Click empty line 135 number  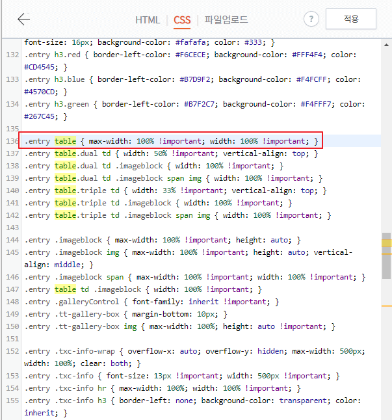[x=12, y=129]
